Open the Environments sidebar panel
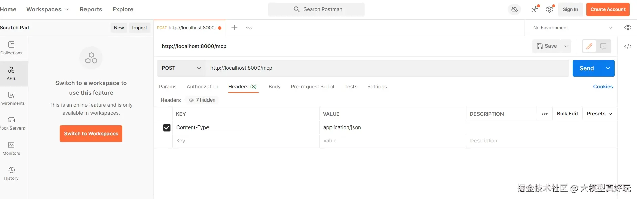637x199 pixels. (x=11, y=98)
